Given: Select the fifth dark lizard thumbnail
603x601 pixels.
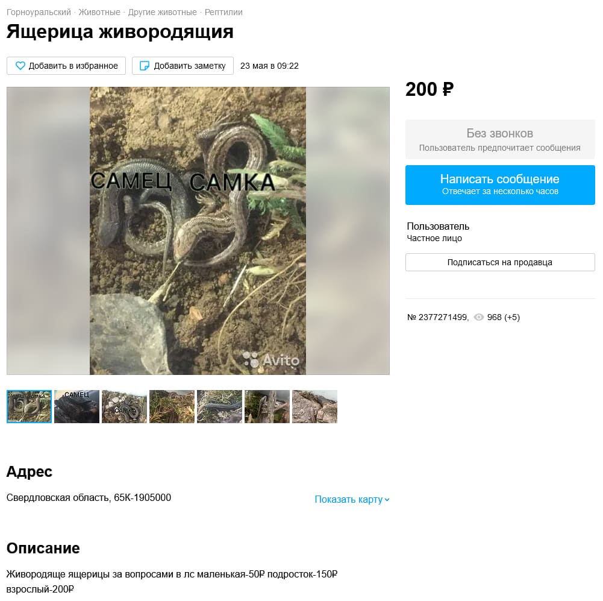Looking at the screenshot, I should click(x=220, y=407).
